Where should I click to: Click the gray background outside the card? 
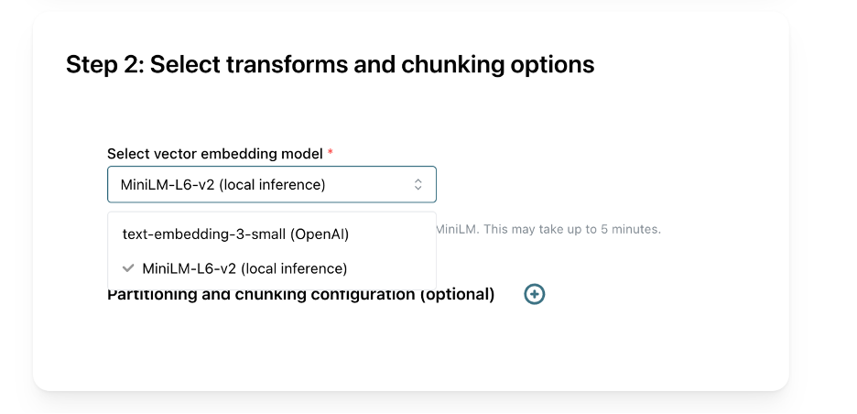coord(824,183)
